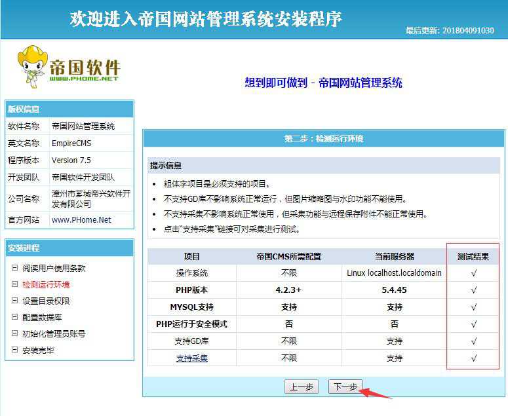Click the 漳州市芗城帝兴软件开发有限公司 company cell

[91, 199]
